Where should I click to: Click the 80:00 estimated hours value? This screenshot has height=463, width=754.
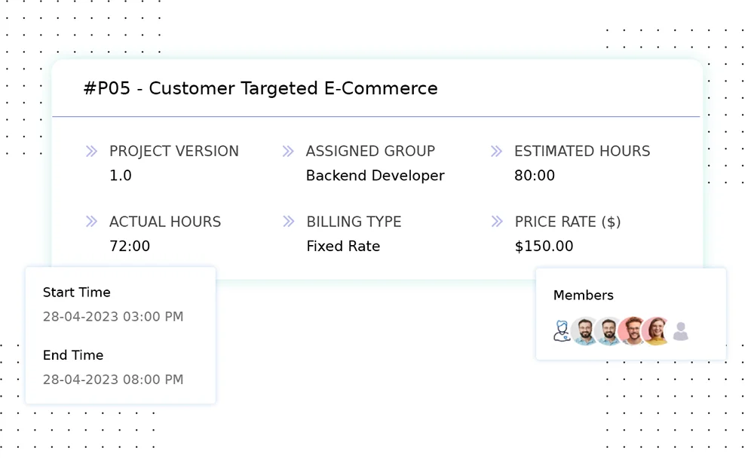pos(535,176)
